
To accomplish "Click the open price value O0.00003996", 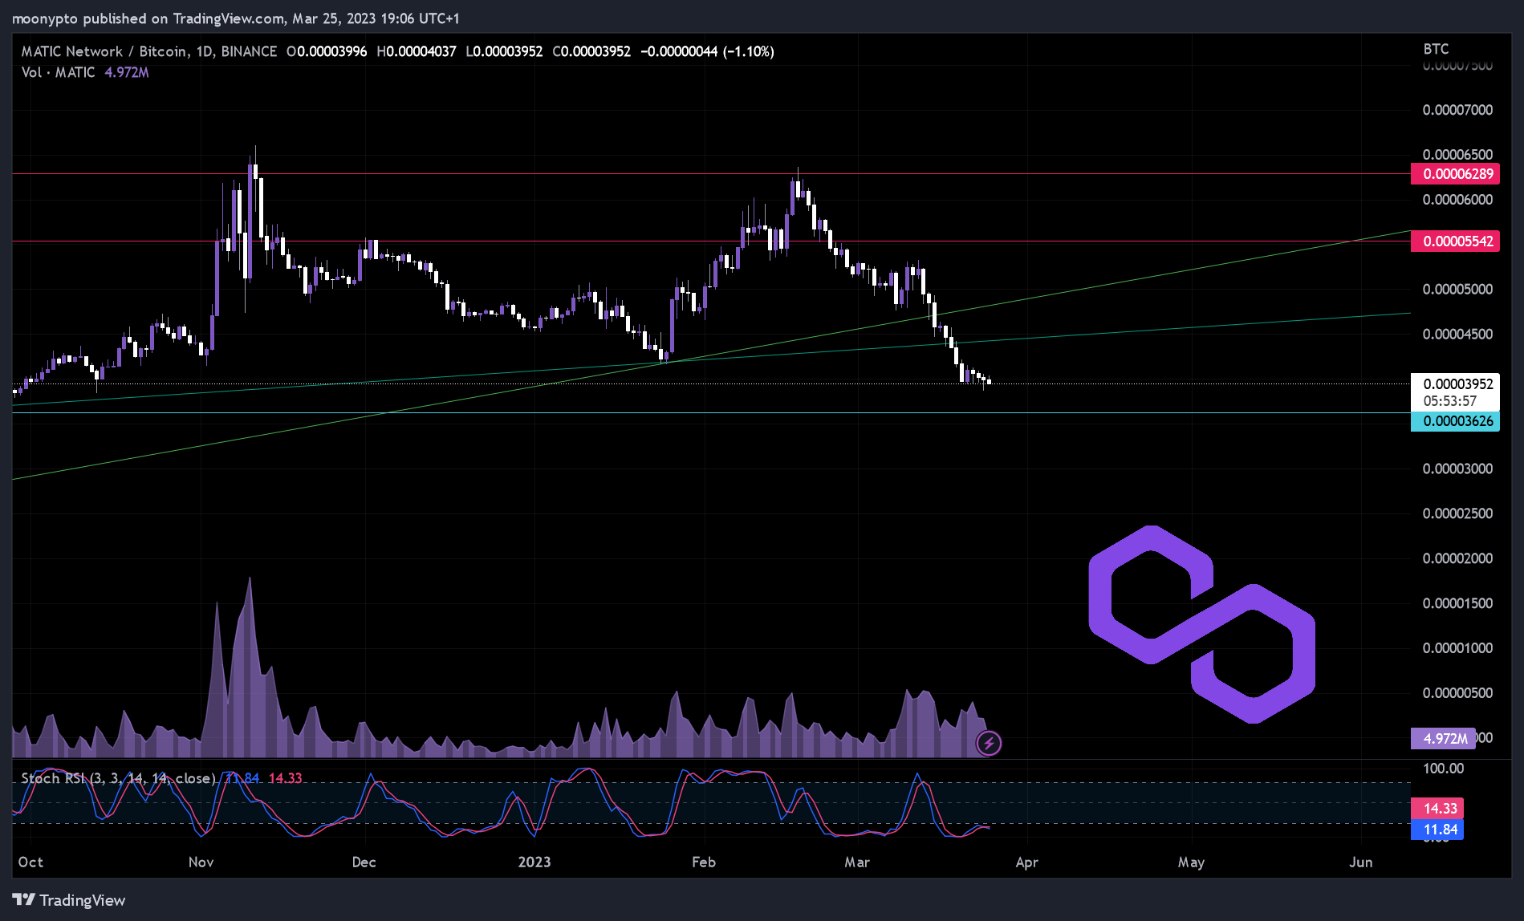I will [x=327, y=51].
